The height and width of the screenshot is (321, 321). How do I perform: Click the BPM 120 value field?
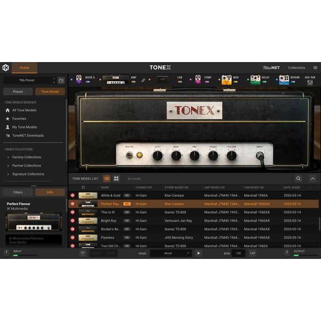tap(238, 254)
